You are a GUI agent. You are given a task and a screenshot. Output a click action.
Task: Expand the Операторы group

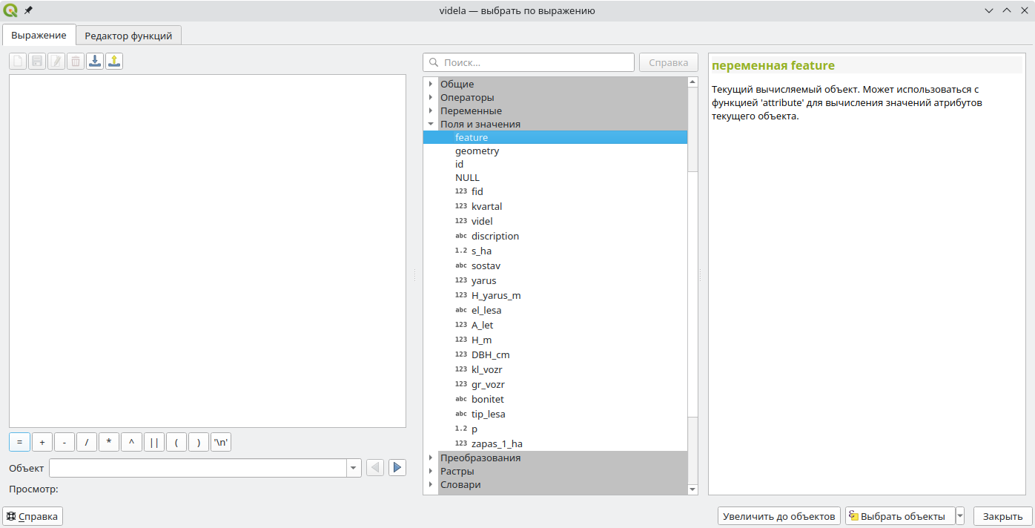tap(430, 97)
